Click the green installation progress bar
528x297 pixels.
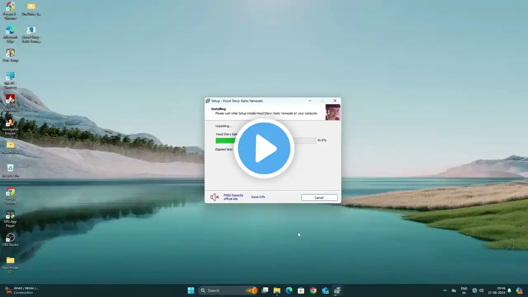(265, 141)
